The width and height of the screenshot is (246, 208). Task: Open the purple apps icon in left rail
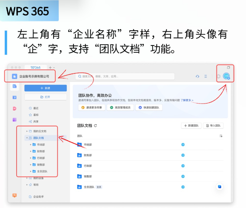coord(14,120)
